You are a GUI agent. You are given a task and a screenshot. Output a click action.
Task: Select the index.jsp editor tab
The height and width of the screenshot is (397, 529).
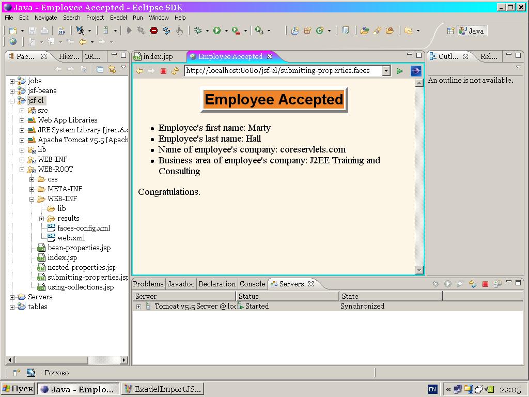(x=158, y=56)
